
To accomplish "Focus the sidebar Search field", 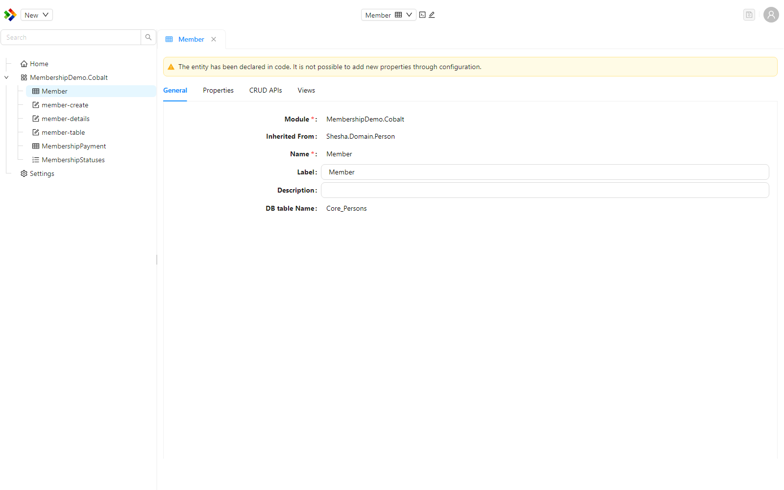I will click(71, 37).
